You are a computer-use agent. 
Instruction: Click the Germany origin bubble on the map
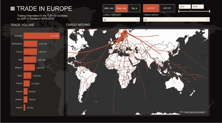pyautogui.click(x=125, y=32)
